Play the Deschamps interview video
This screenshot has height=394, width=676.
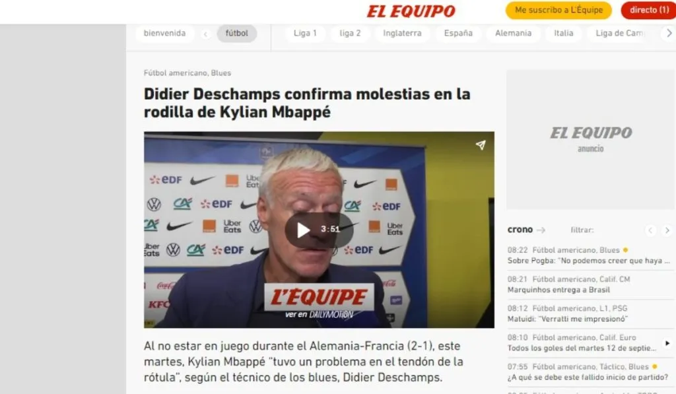(x=319, y=230)
